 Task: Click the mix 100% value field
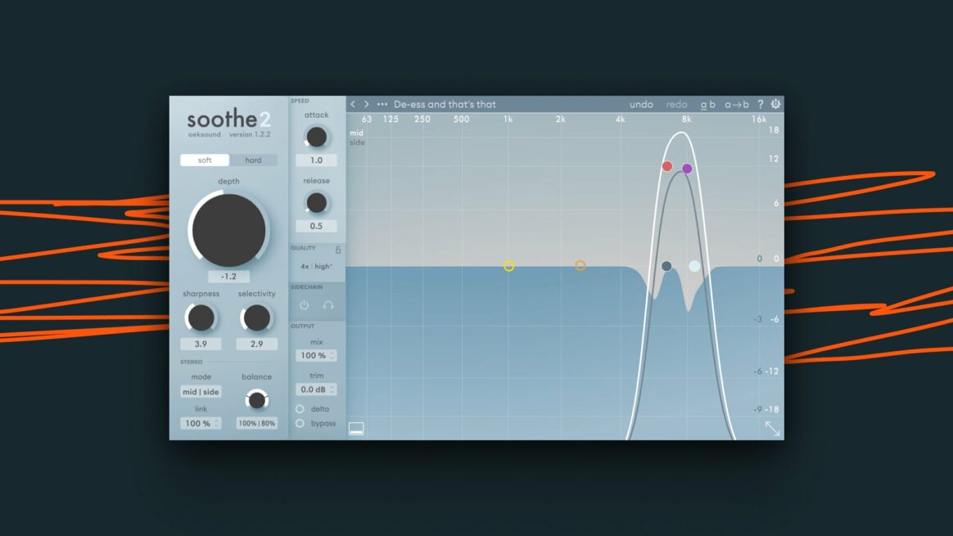(317, 354)
